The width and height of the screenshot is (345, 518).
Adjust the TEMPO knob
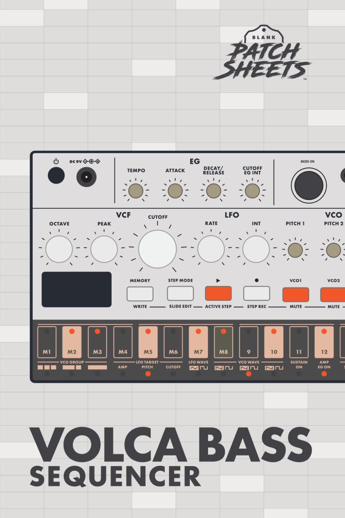click(136, 191)
